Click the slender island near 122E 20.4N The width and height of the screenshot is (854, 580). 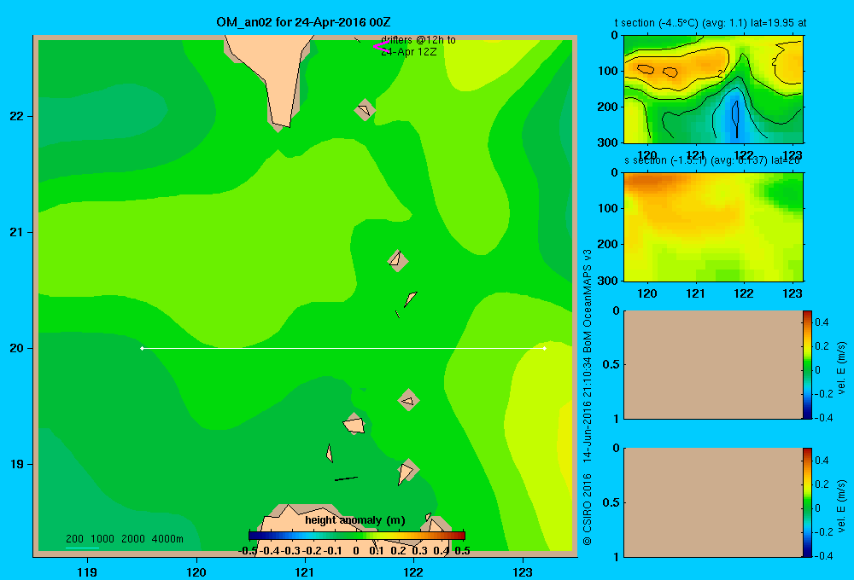point(410,299)
